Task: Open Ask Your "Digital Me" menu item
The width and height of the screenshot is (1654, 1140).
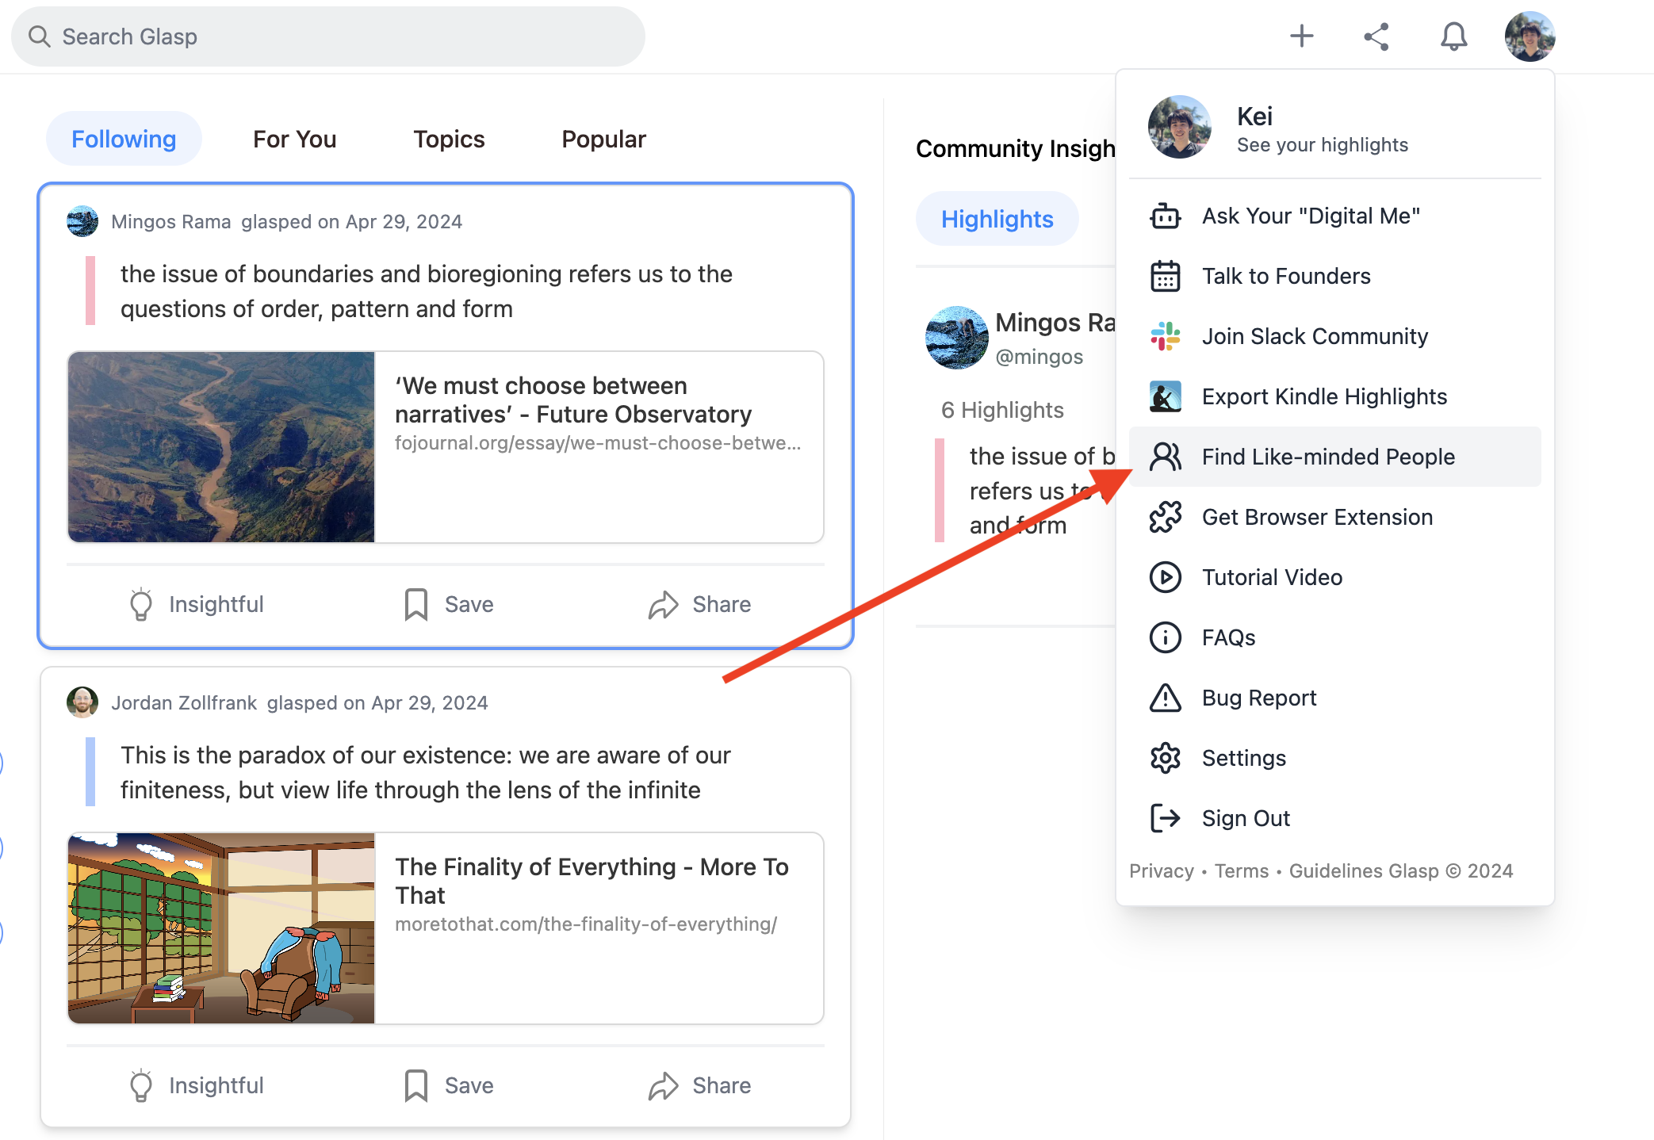Action: click(x=1310, y=216)
